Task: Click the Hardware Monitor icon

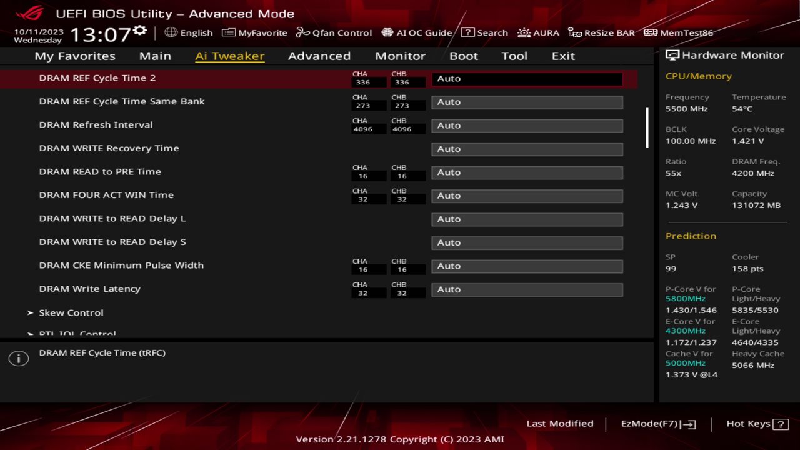Action: coord(672,55)
